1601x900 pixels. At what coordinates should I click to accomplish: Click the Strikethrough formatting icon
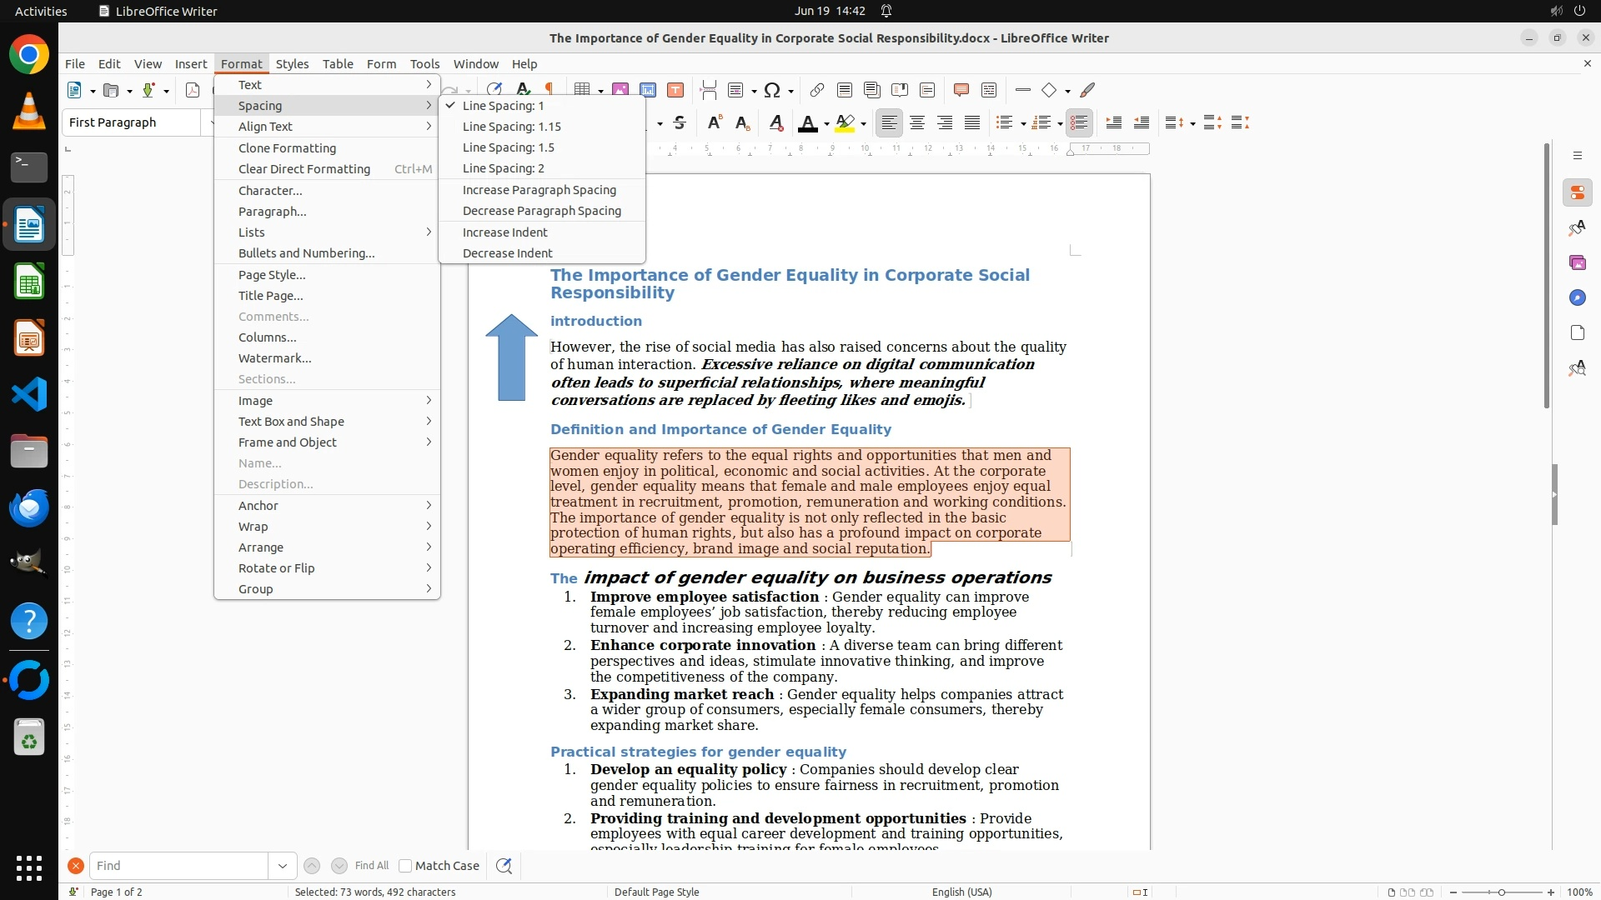click(x=680, y=122)
